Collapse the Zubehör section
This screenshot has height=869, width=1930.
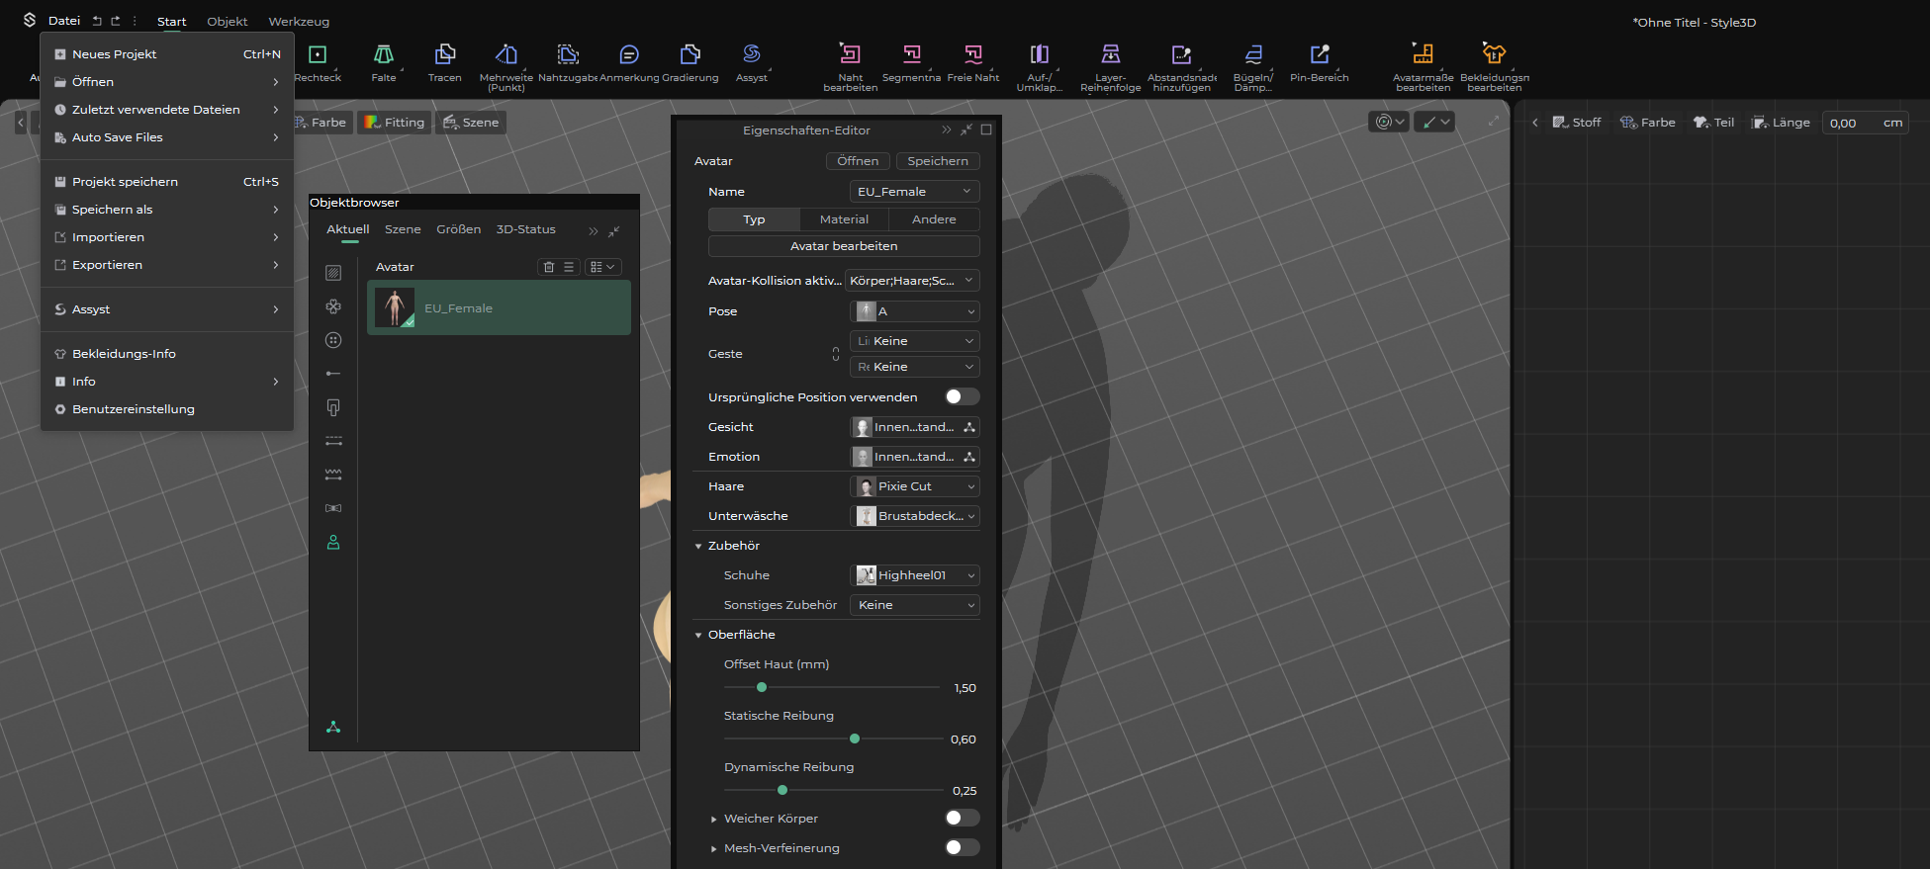coord(698,546)
